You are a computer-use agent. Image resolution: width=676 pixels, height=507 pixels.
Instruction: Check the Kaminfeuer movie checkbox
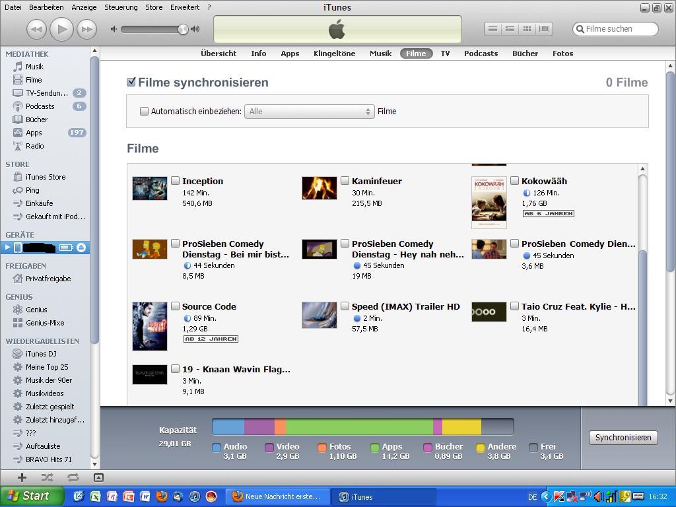coord(345,181)
